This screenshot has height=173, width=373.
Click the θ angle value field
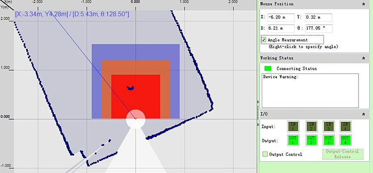318,28
